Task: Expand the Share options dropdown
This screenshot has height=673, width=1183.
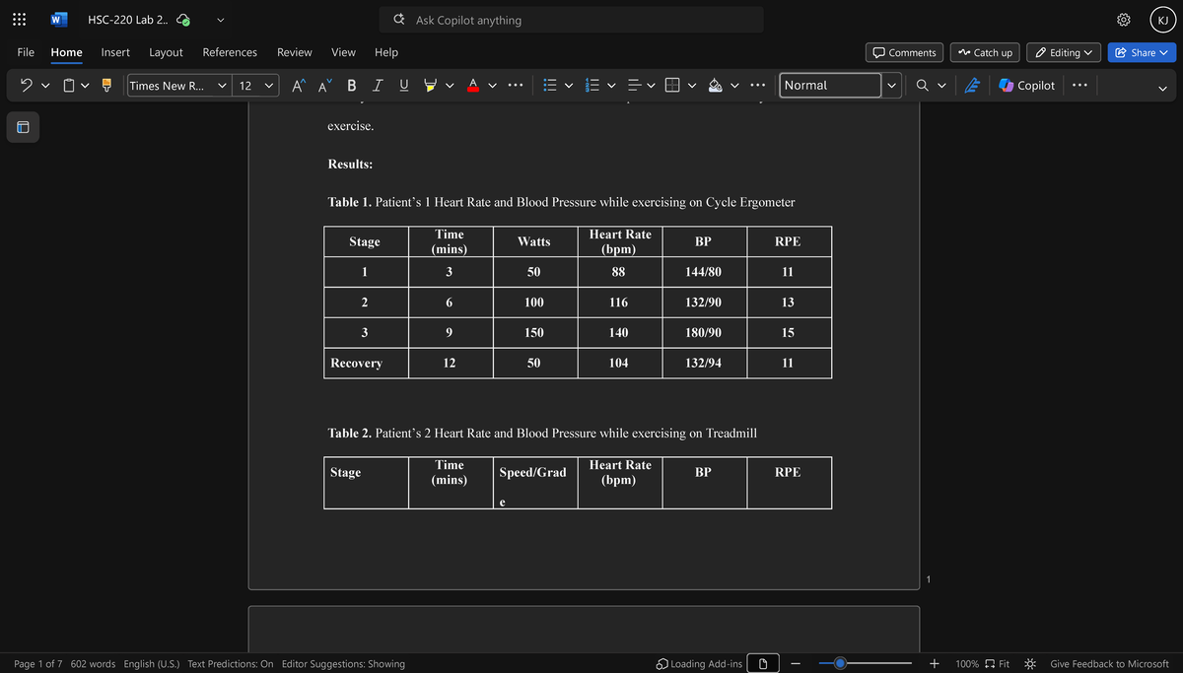Action: (1164, 52)
